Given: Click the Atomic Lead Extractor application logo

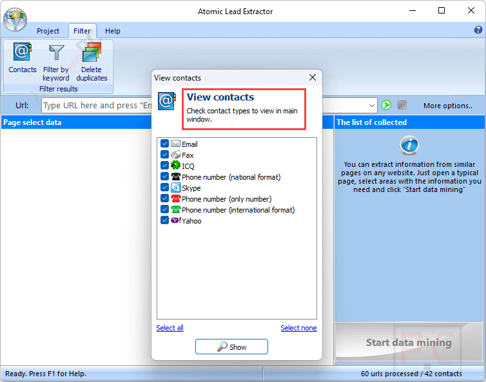Looking at the screenshot, I should click(15, 19).
